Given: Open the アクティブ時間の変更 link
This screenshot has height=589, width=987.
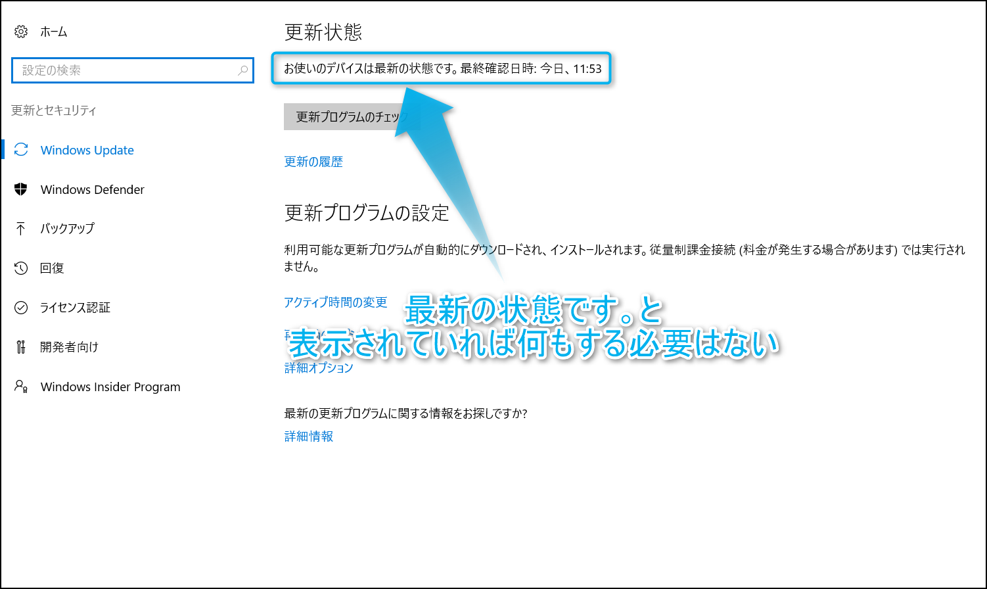Looking at the screenshot, I should (335, 302).
